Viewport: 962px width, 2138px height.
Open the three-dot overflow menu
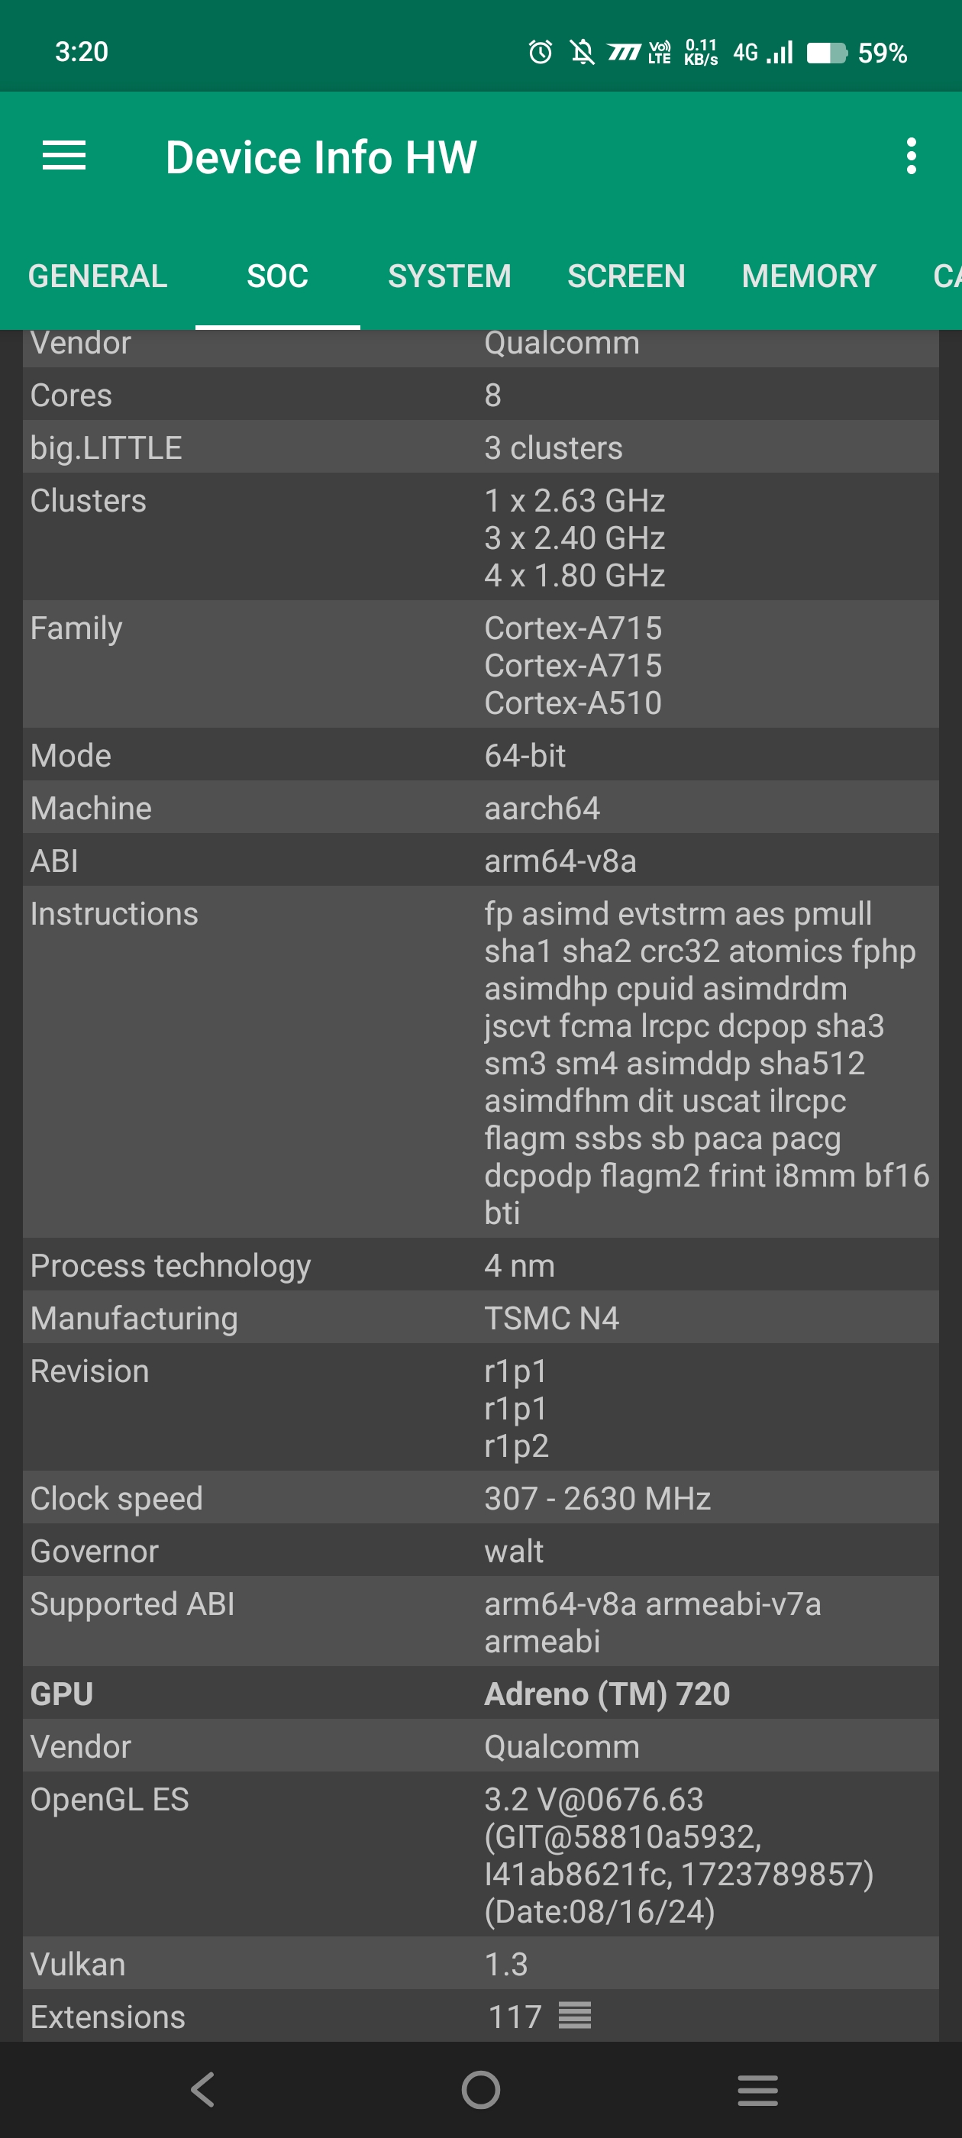911,156
